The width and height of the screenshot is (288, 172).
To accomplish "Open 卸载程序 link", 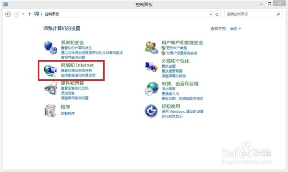I will click(x=68, y=113).
